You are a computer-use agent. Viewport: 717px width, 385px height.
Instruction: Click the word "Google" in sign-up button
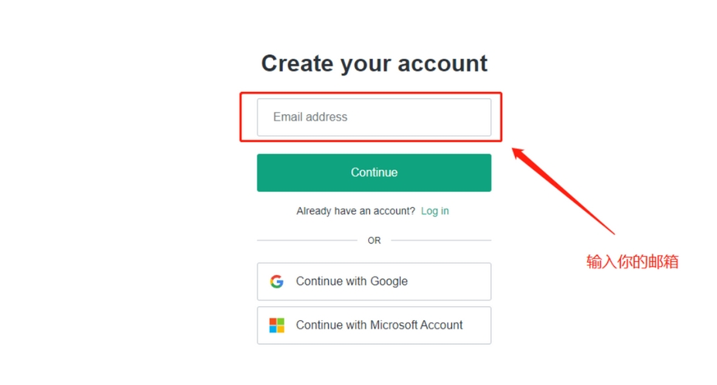coord(388,281)
